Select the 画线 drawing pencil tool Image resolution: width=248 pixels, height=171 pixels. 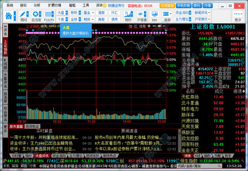coord(23,14)
